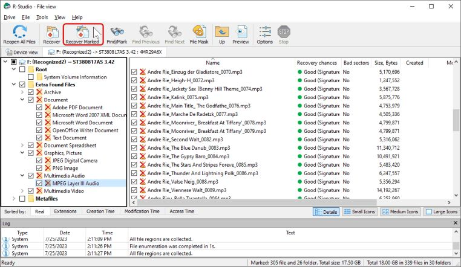Click the file list horizontal scrollbar thumb
This screenshot has width=461, height=267.
click(257, 202)
